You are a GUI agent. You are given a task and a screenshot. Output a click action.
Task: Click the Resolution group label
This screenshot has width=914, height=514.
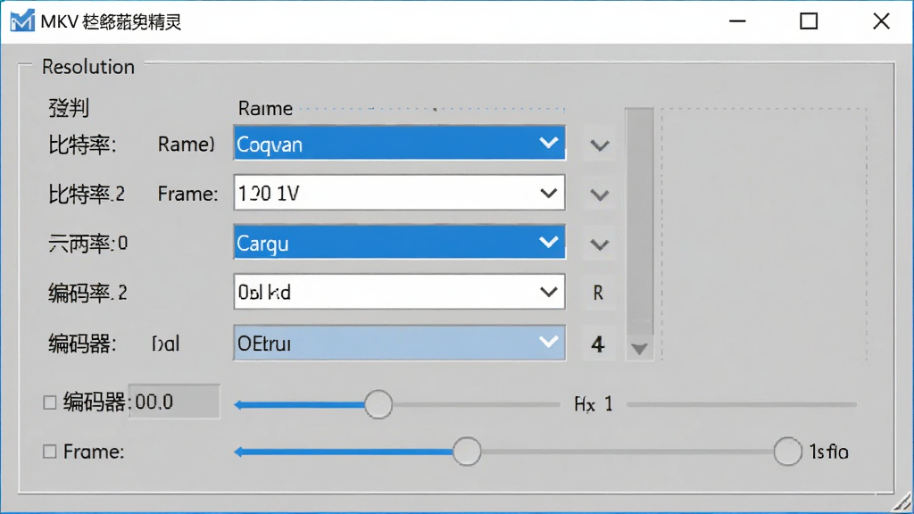coord(88,67)
